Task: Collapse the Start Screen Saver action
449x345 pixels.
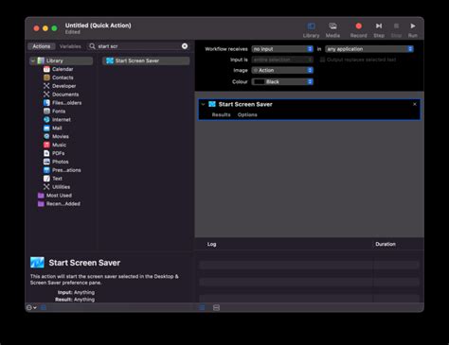Action: (x=203, y=104)
